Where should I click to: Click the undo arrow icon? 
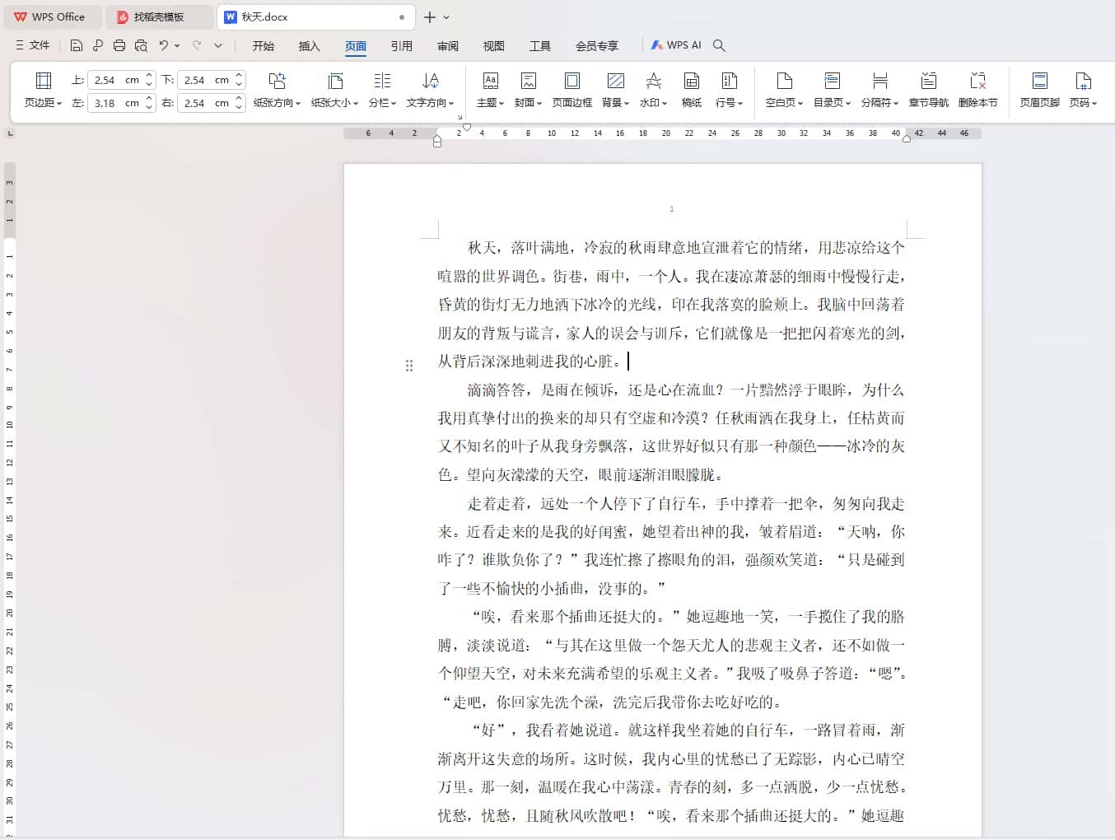164,45
